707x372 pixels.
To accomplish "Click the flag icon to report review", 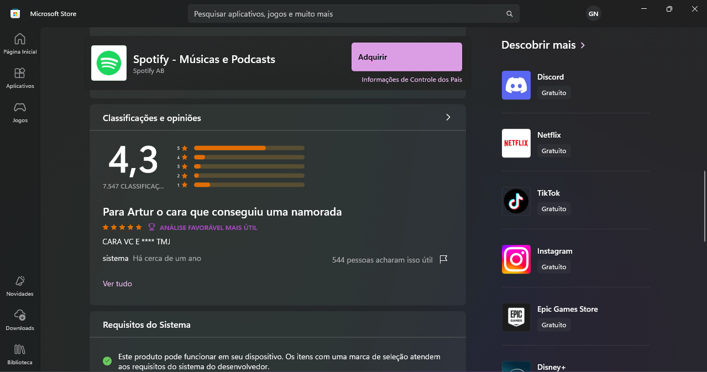I will (443, 259).
